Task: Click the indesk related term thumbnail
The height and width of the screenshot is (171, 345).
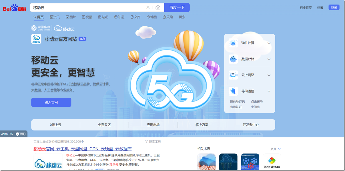Action: click(x=272, y=162)
